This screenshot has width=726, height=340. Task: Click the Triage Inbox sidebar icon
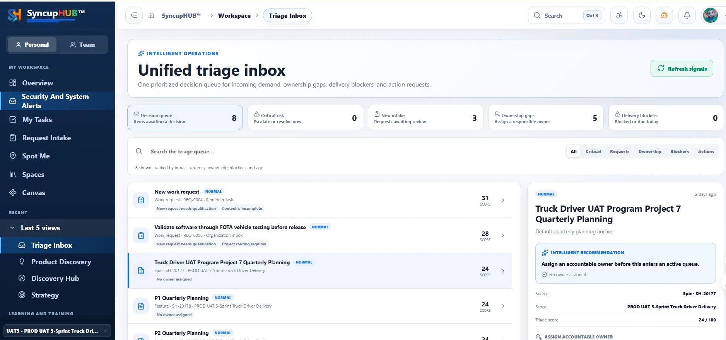pos(22,245)
